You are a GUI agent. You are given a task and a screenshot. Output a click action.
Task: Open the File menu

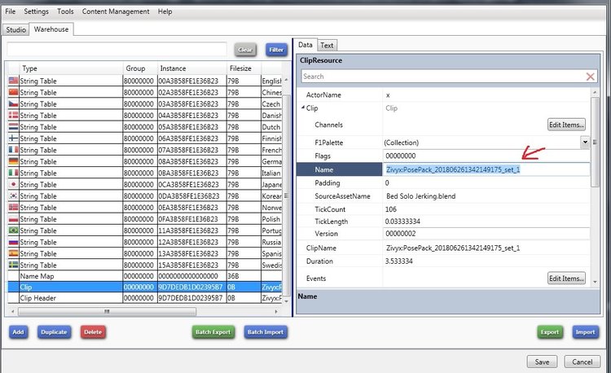pos(10,11)
